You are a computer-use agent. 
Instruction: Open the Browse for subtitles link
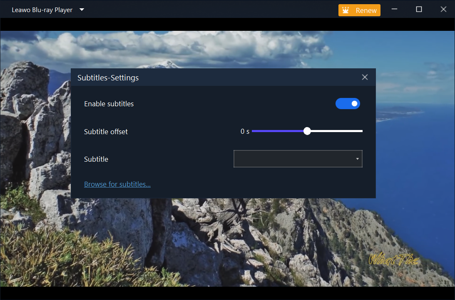pos(117,184)
